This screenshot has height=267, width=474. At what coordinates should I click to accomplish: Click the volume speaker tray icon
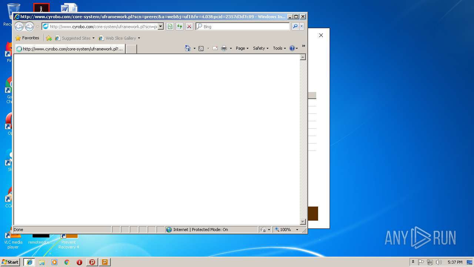439,262
